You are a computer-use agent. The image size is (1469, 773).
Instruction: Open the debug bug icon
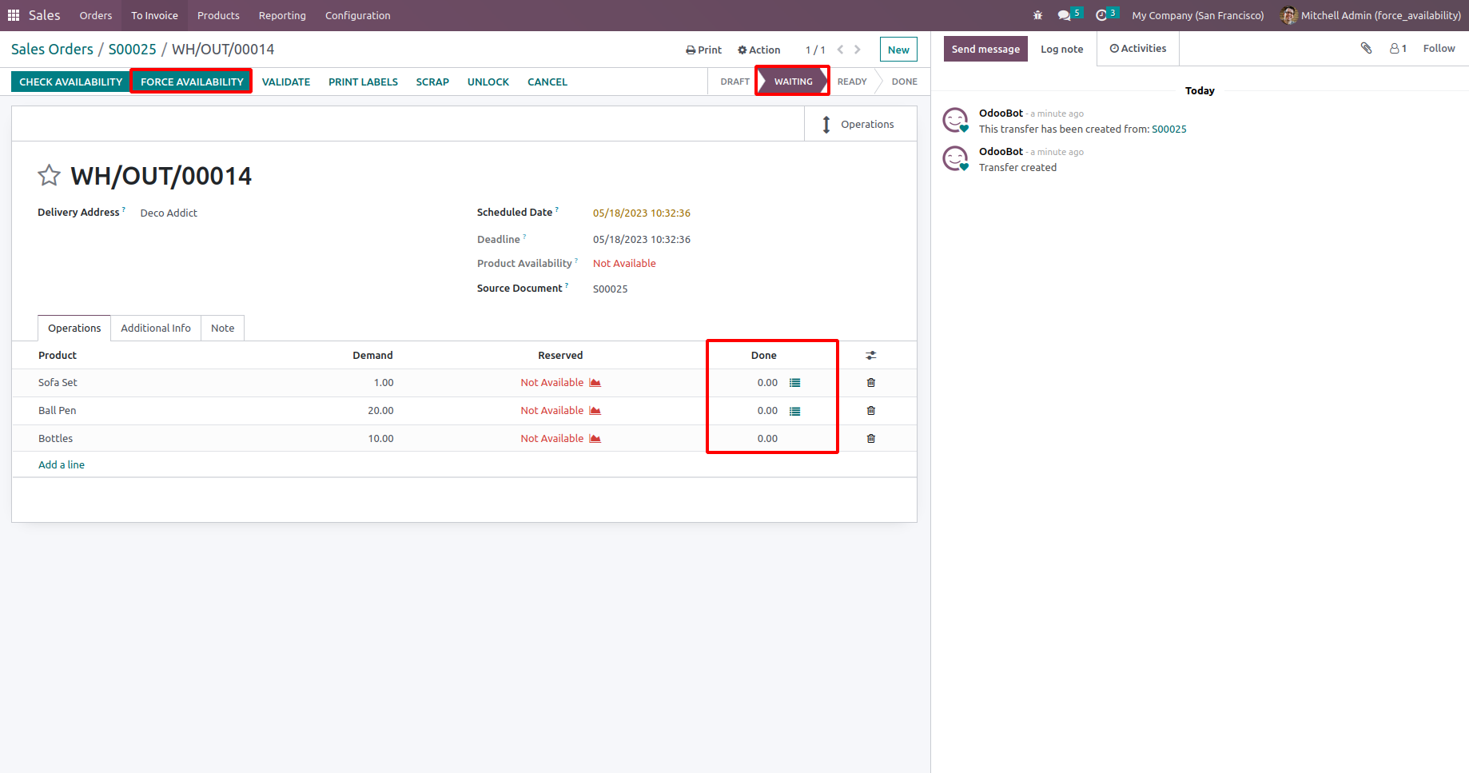tap(1037, 15)
